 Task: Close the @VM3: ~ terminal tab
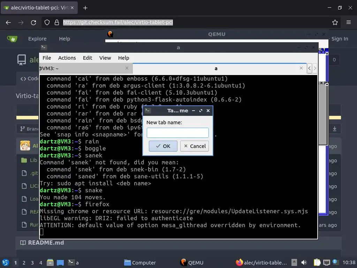(127, 68)
